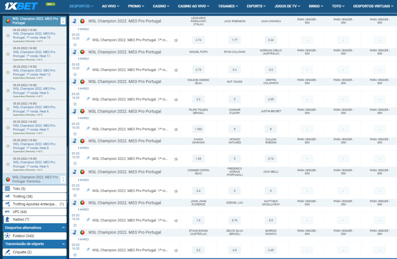This screenshot has height=259, width=397.
Task: Open the ESPORTS dropdown
Action: click(x=256, y=6)
